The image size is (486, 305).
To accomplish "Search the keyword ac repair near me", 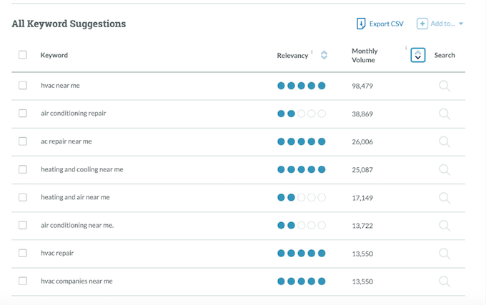I will click(445, 141).
